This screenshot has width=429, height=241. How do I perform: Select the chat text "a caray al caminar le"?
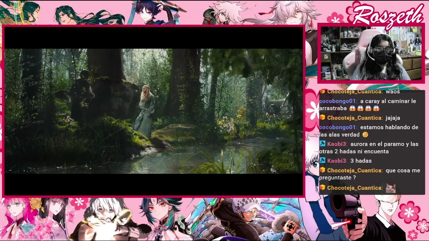[388, 101]
